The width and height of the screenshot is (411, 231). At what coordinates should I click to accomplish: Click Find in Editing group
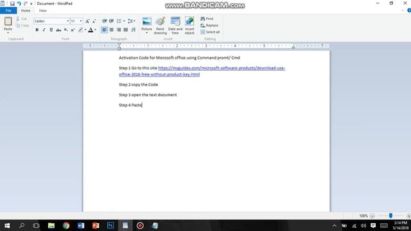207,19
